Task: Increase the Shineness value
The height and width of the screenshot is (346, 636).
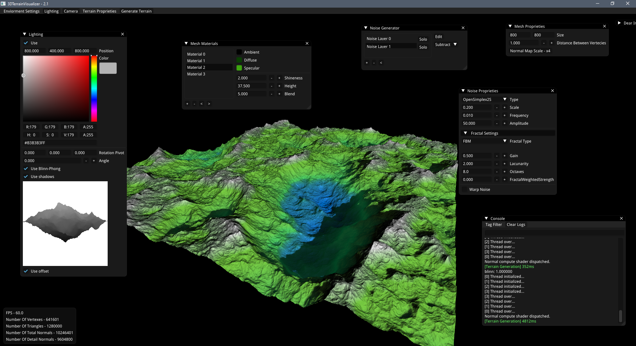Action: click(x=279, y=78)
